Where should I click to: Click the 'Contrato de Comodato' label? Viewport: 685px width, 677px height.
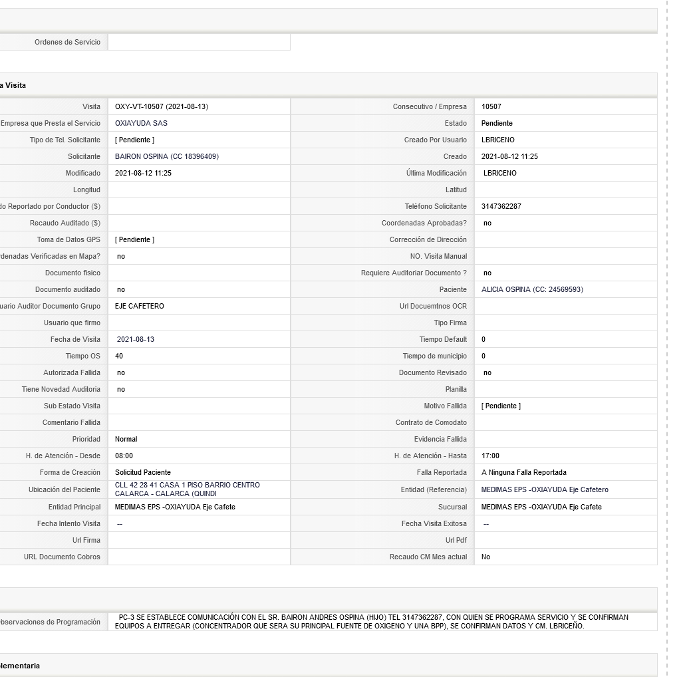tap(431, 422)
